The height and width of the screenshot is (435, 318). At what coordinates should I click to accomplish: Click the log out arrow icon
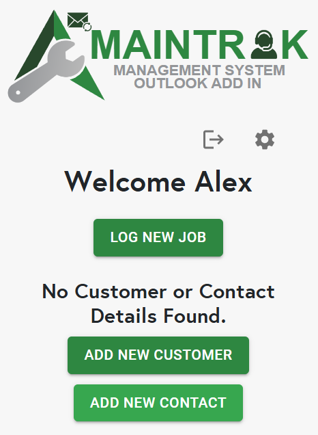[213, 140]
